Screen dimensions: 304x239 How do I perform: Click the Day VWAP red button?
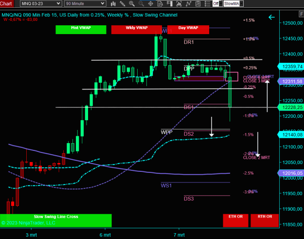coord(188,30)
